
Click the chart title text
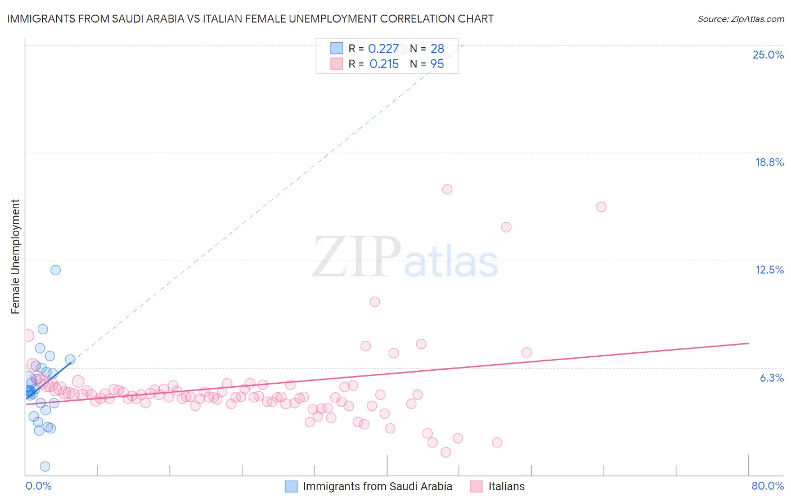(x=250, y=19)
